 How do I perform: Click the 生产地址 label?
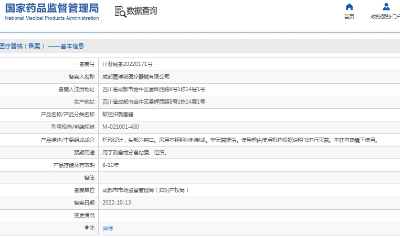(x=84, y=102)
